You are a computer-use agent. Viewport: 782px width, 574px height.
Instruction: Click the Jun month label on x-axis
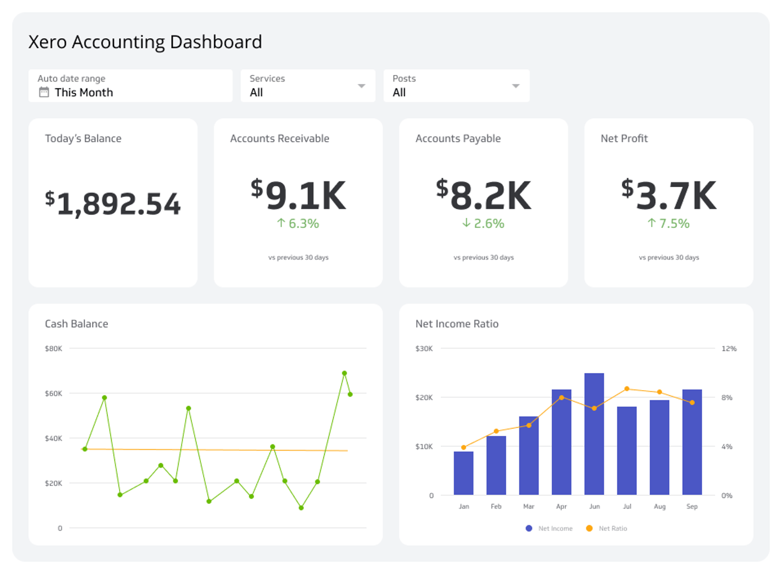(x=594, y=507)
